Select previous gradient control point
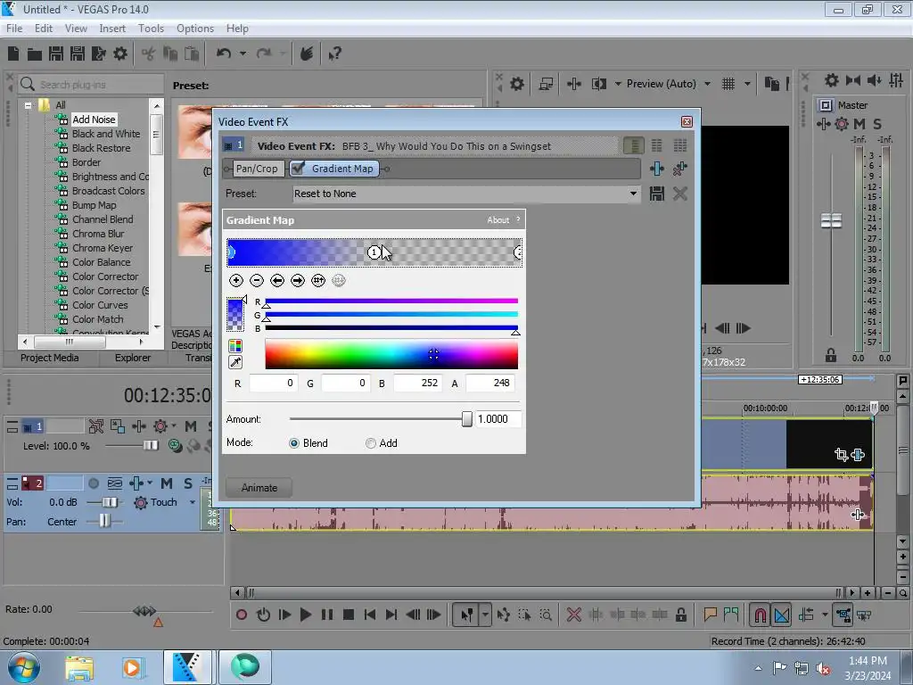Viewport: 913px width, 685px height. coord(277,281)
